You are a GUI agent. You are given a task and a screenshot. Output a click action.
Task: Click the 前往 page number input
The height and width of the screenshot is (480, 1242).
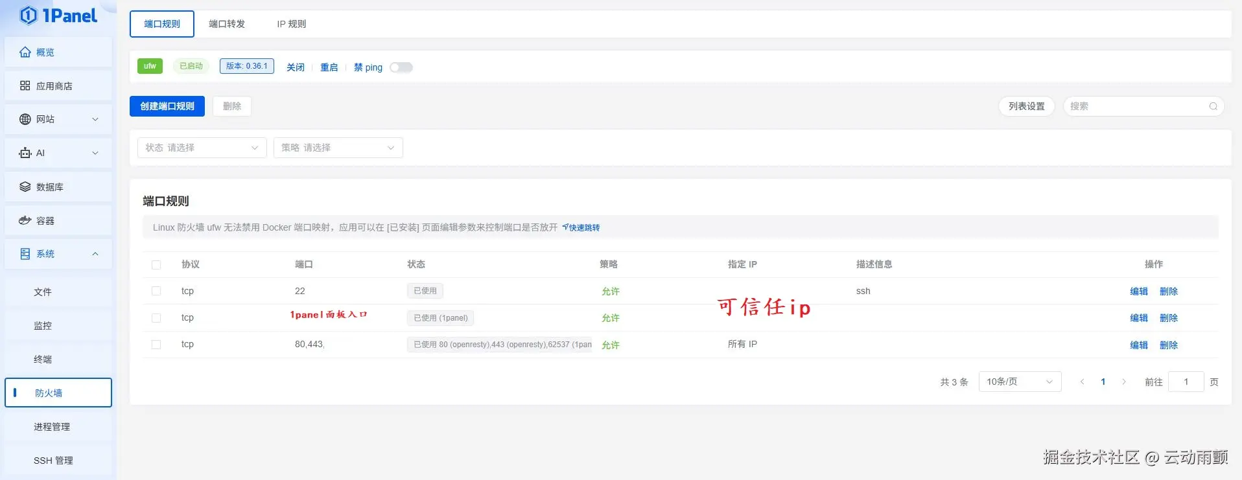1186,382
